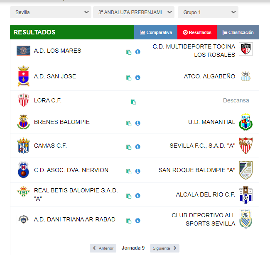Go to Siguiente jornada

point(164,248)
